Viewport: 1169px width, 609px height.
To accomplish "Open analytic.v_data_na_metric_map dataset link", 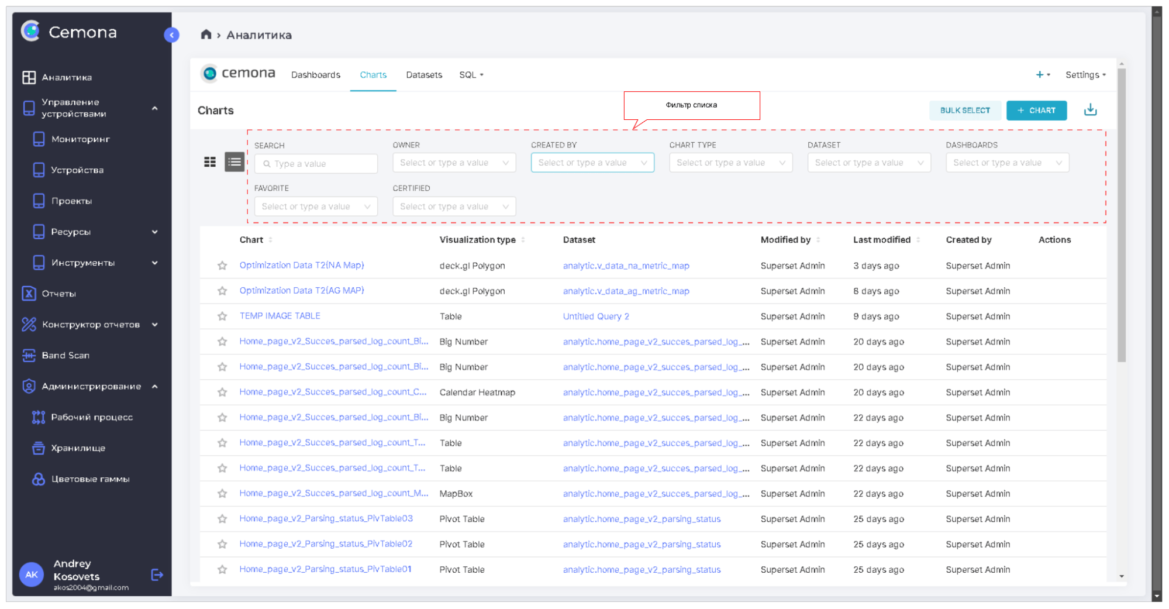I will tap(626, 266).
